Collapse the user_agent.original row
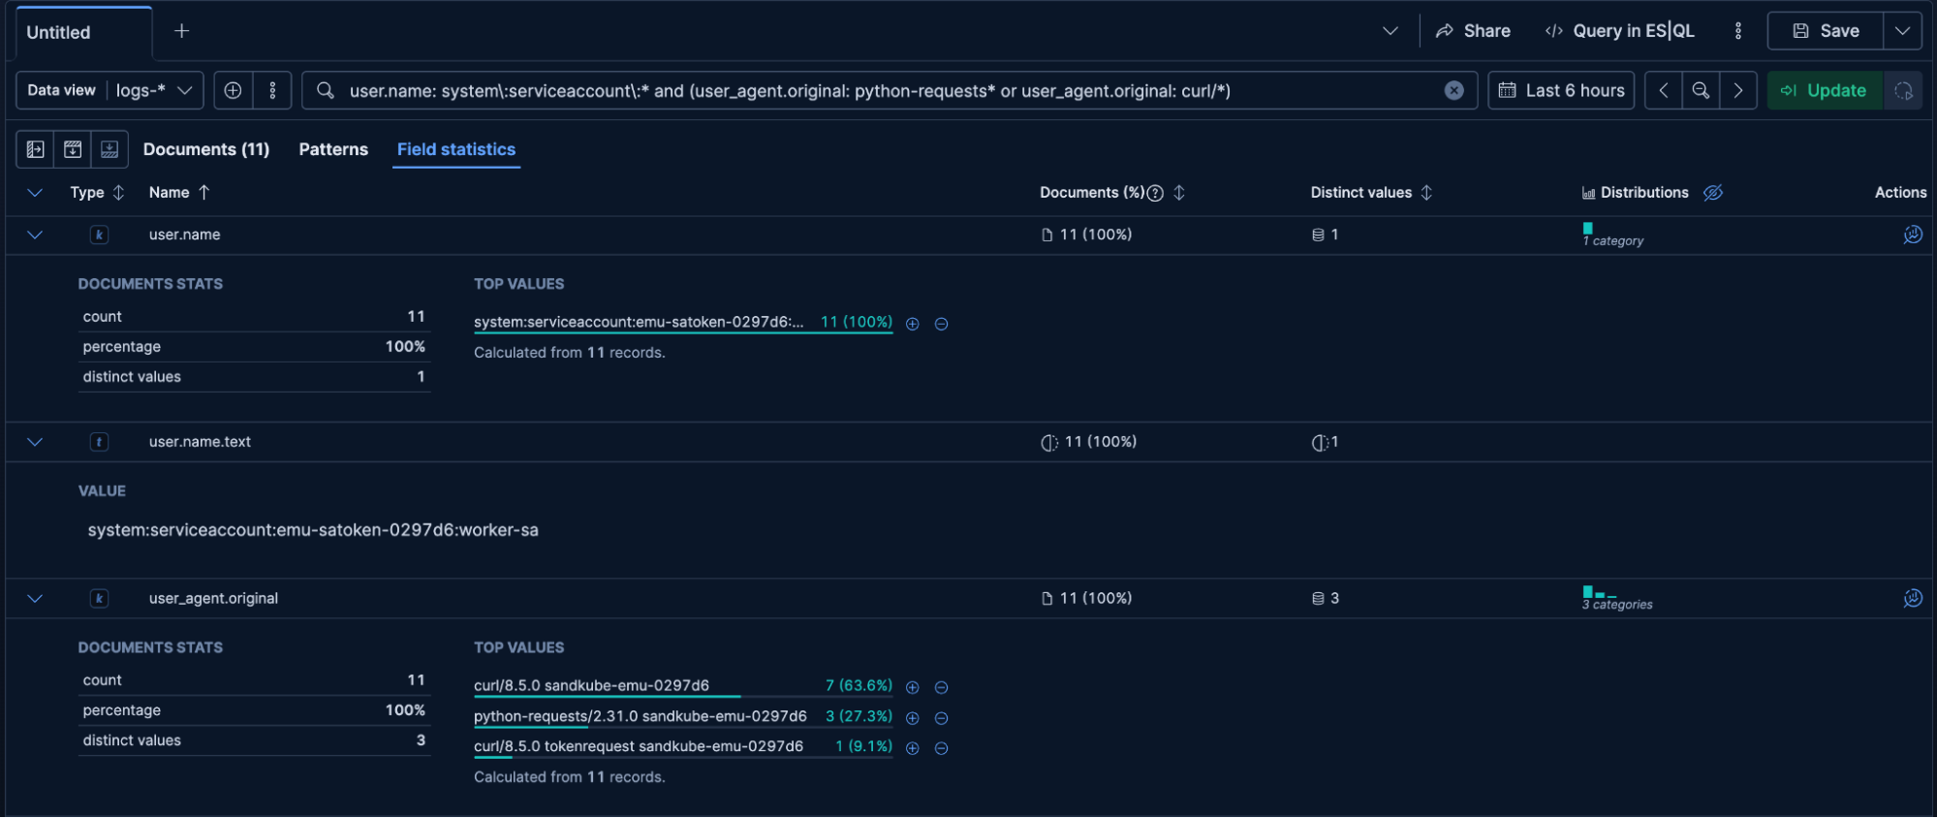 [x=35, y=599]
